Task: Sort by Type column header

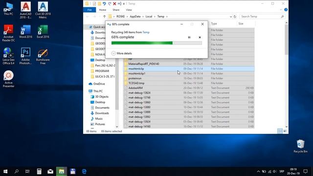Action: pyautogui.click(x=214, y=23)
